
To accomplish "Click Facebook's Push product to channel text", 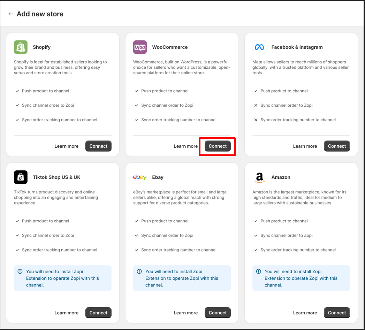I will (284, 91).
